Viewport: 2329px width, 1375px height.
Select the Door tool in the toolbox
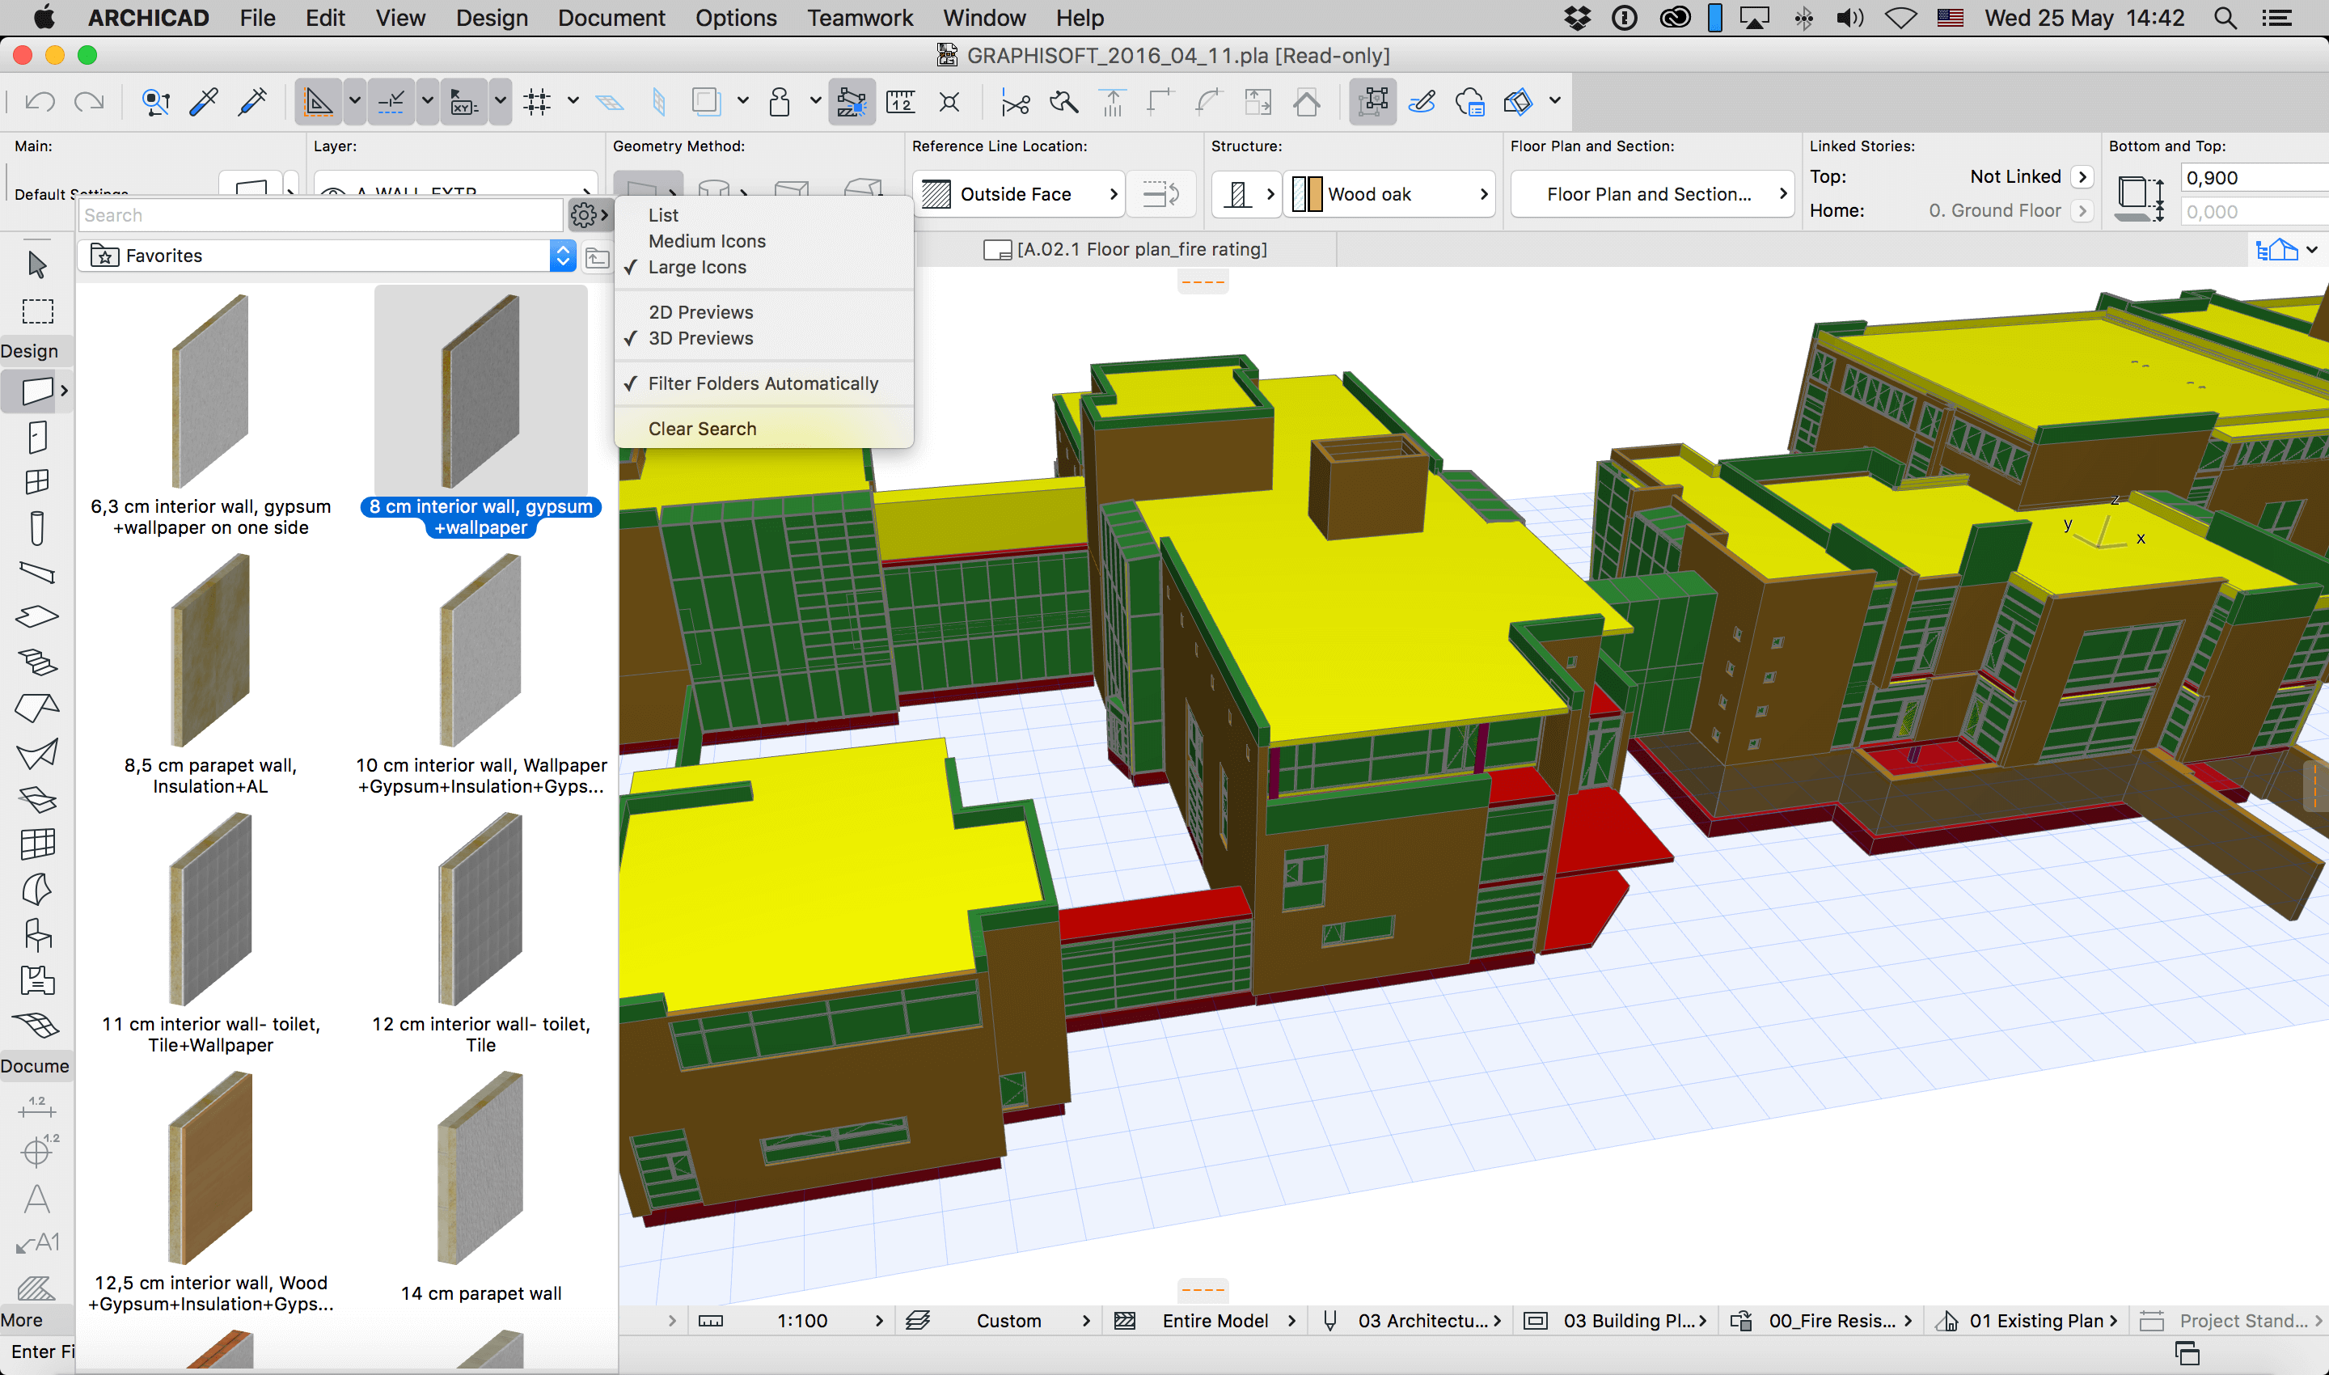coord(37,438)
